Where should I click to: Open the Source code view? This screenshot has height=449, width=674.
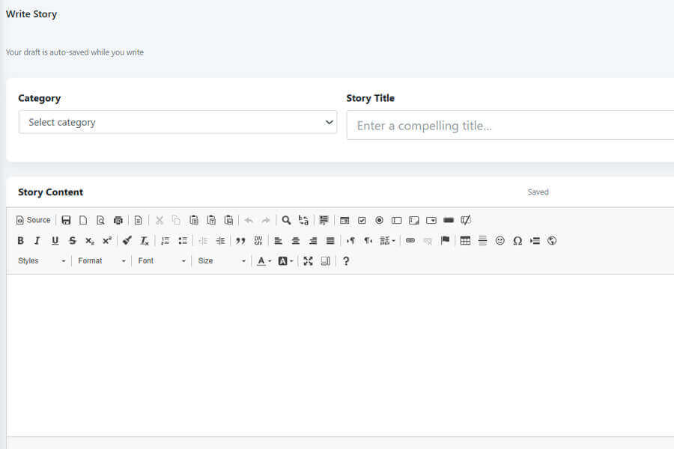click(33, 219)
